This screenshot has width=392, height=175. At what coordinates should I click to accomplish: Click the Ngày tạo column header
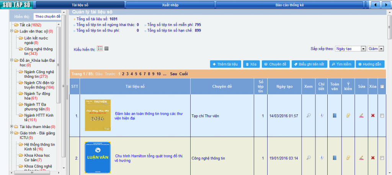[284, 87]
